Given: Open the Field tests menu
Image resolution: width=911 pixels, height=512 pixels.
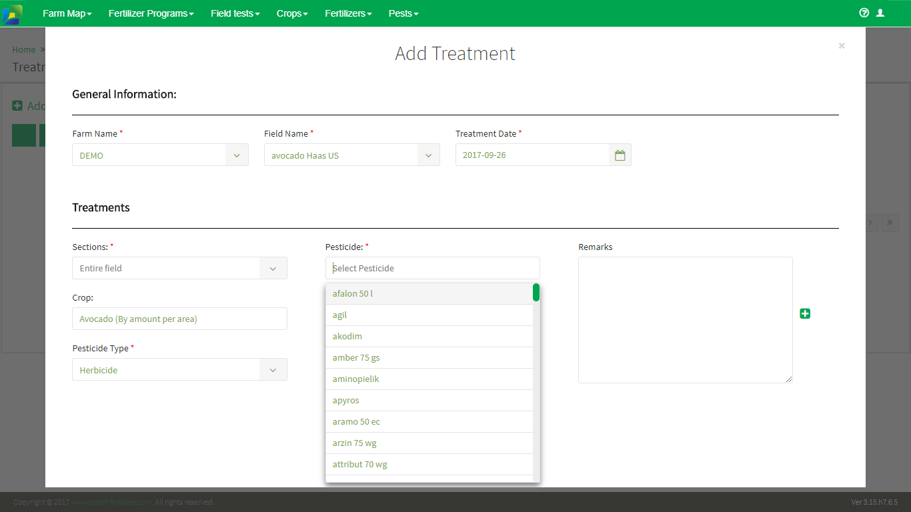Looking at the screenshot, I should point(235,13).
